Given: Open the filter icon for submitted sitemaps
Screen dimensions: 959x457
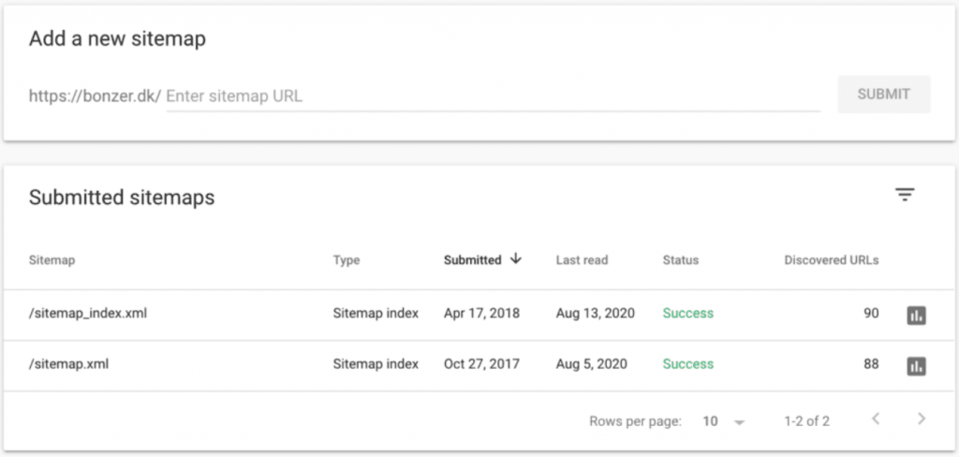Looking at the screenshot, I should 904,195.
